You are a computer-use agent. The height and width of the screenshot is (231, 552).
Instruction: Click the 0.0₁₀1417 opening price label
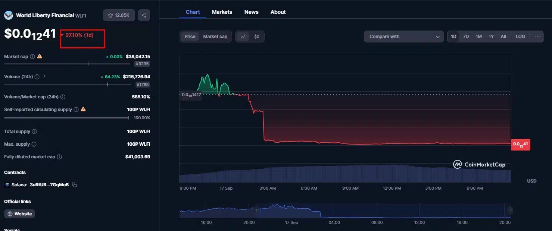[x=191, y=95]
